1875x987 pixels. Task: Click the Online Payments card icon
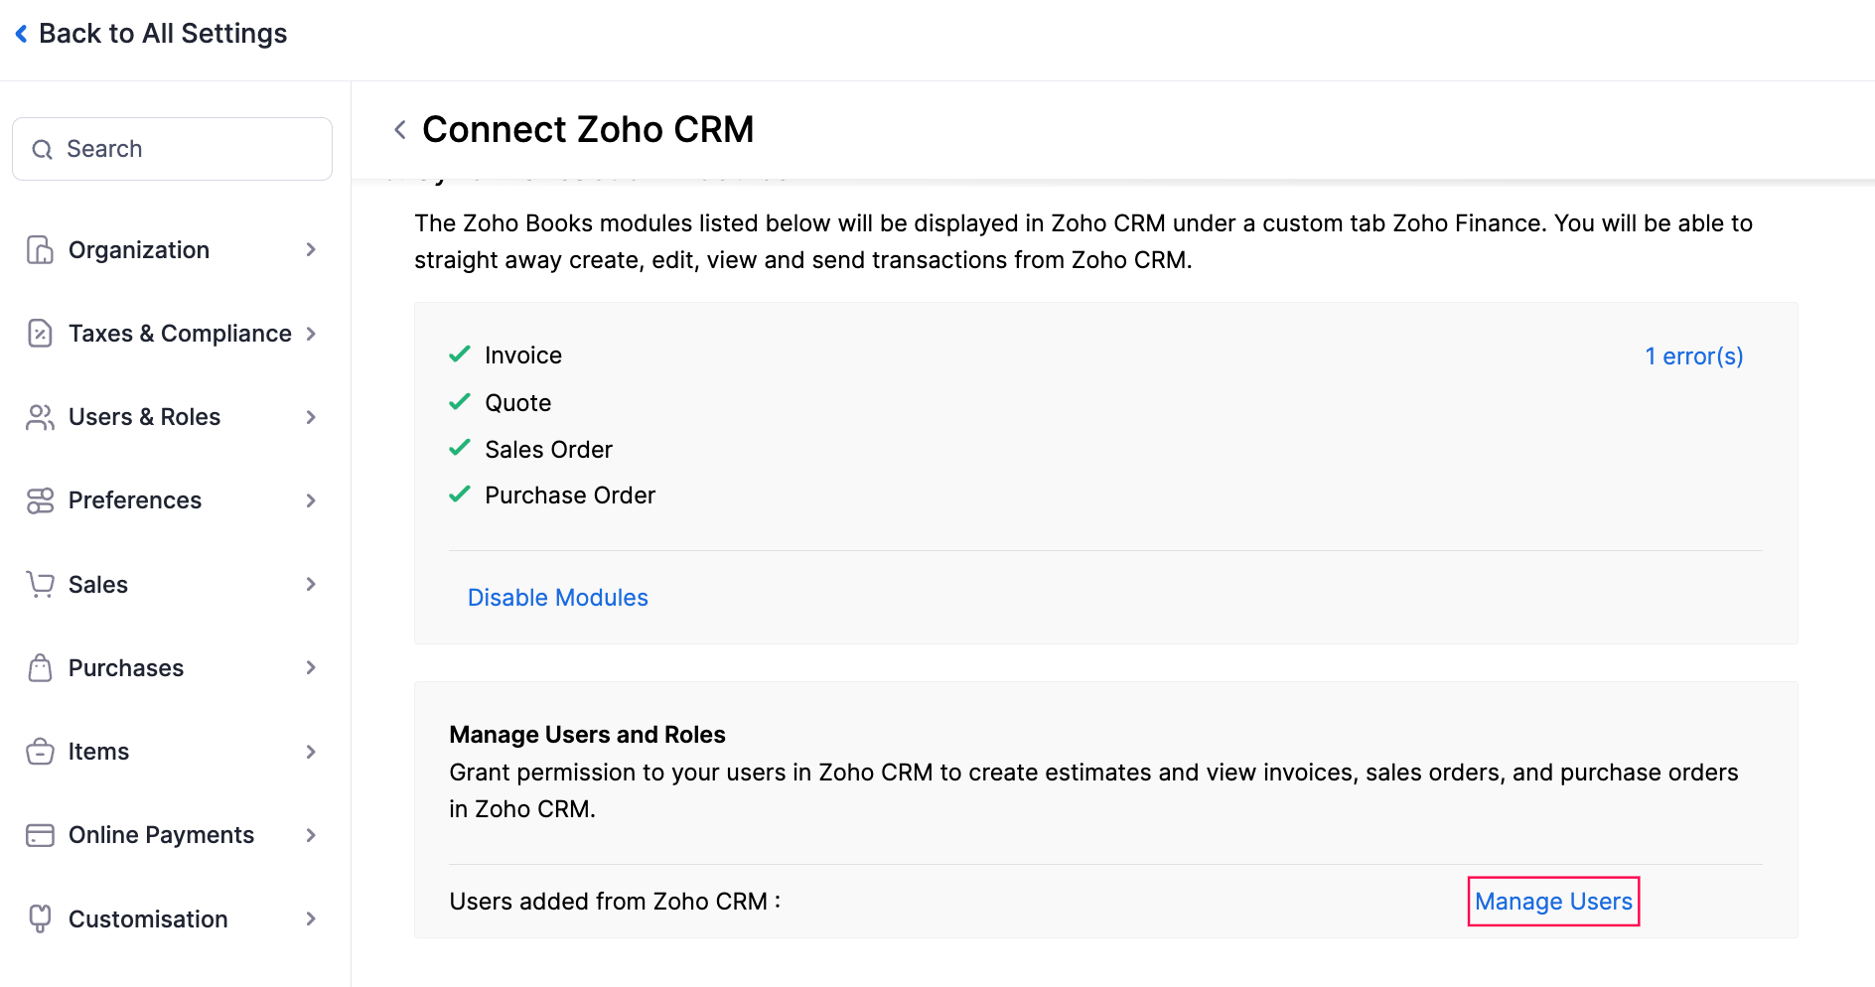point(40,835)
